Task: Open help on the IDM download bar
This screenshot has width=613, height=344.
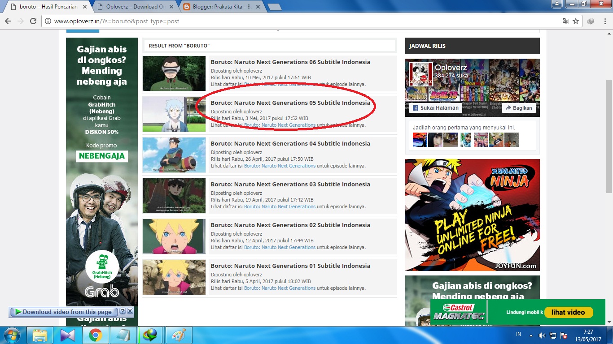Action: (x=123, y=312)
